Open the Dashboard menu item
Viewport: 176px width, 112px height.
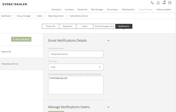[x=56, y=10]
